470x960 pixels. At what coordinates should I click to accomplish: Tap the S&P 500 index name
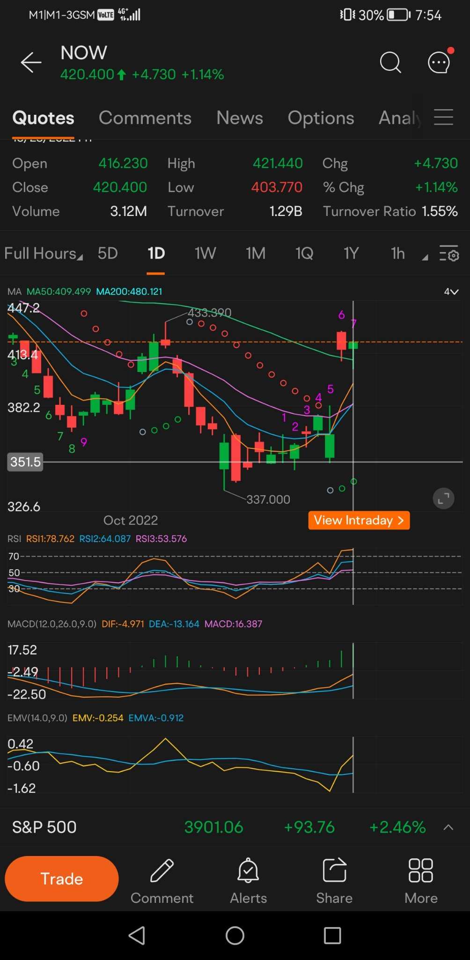pyautogui.click(x=44, y=827)
